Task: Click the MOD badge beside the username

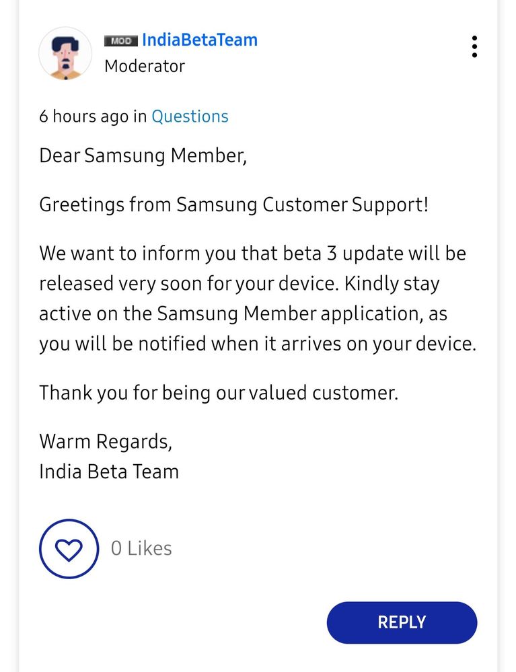Action: point(121,41)
